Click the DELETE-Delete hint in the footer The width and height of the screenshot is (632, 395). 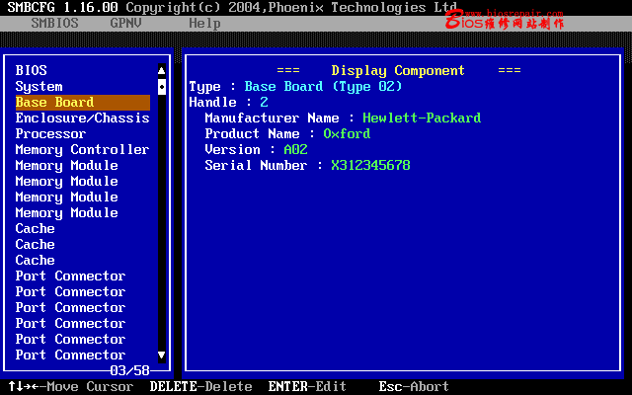pos(201,386)
